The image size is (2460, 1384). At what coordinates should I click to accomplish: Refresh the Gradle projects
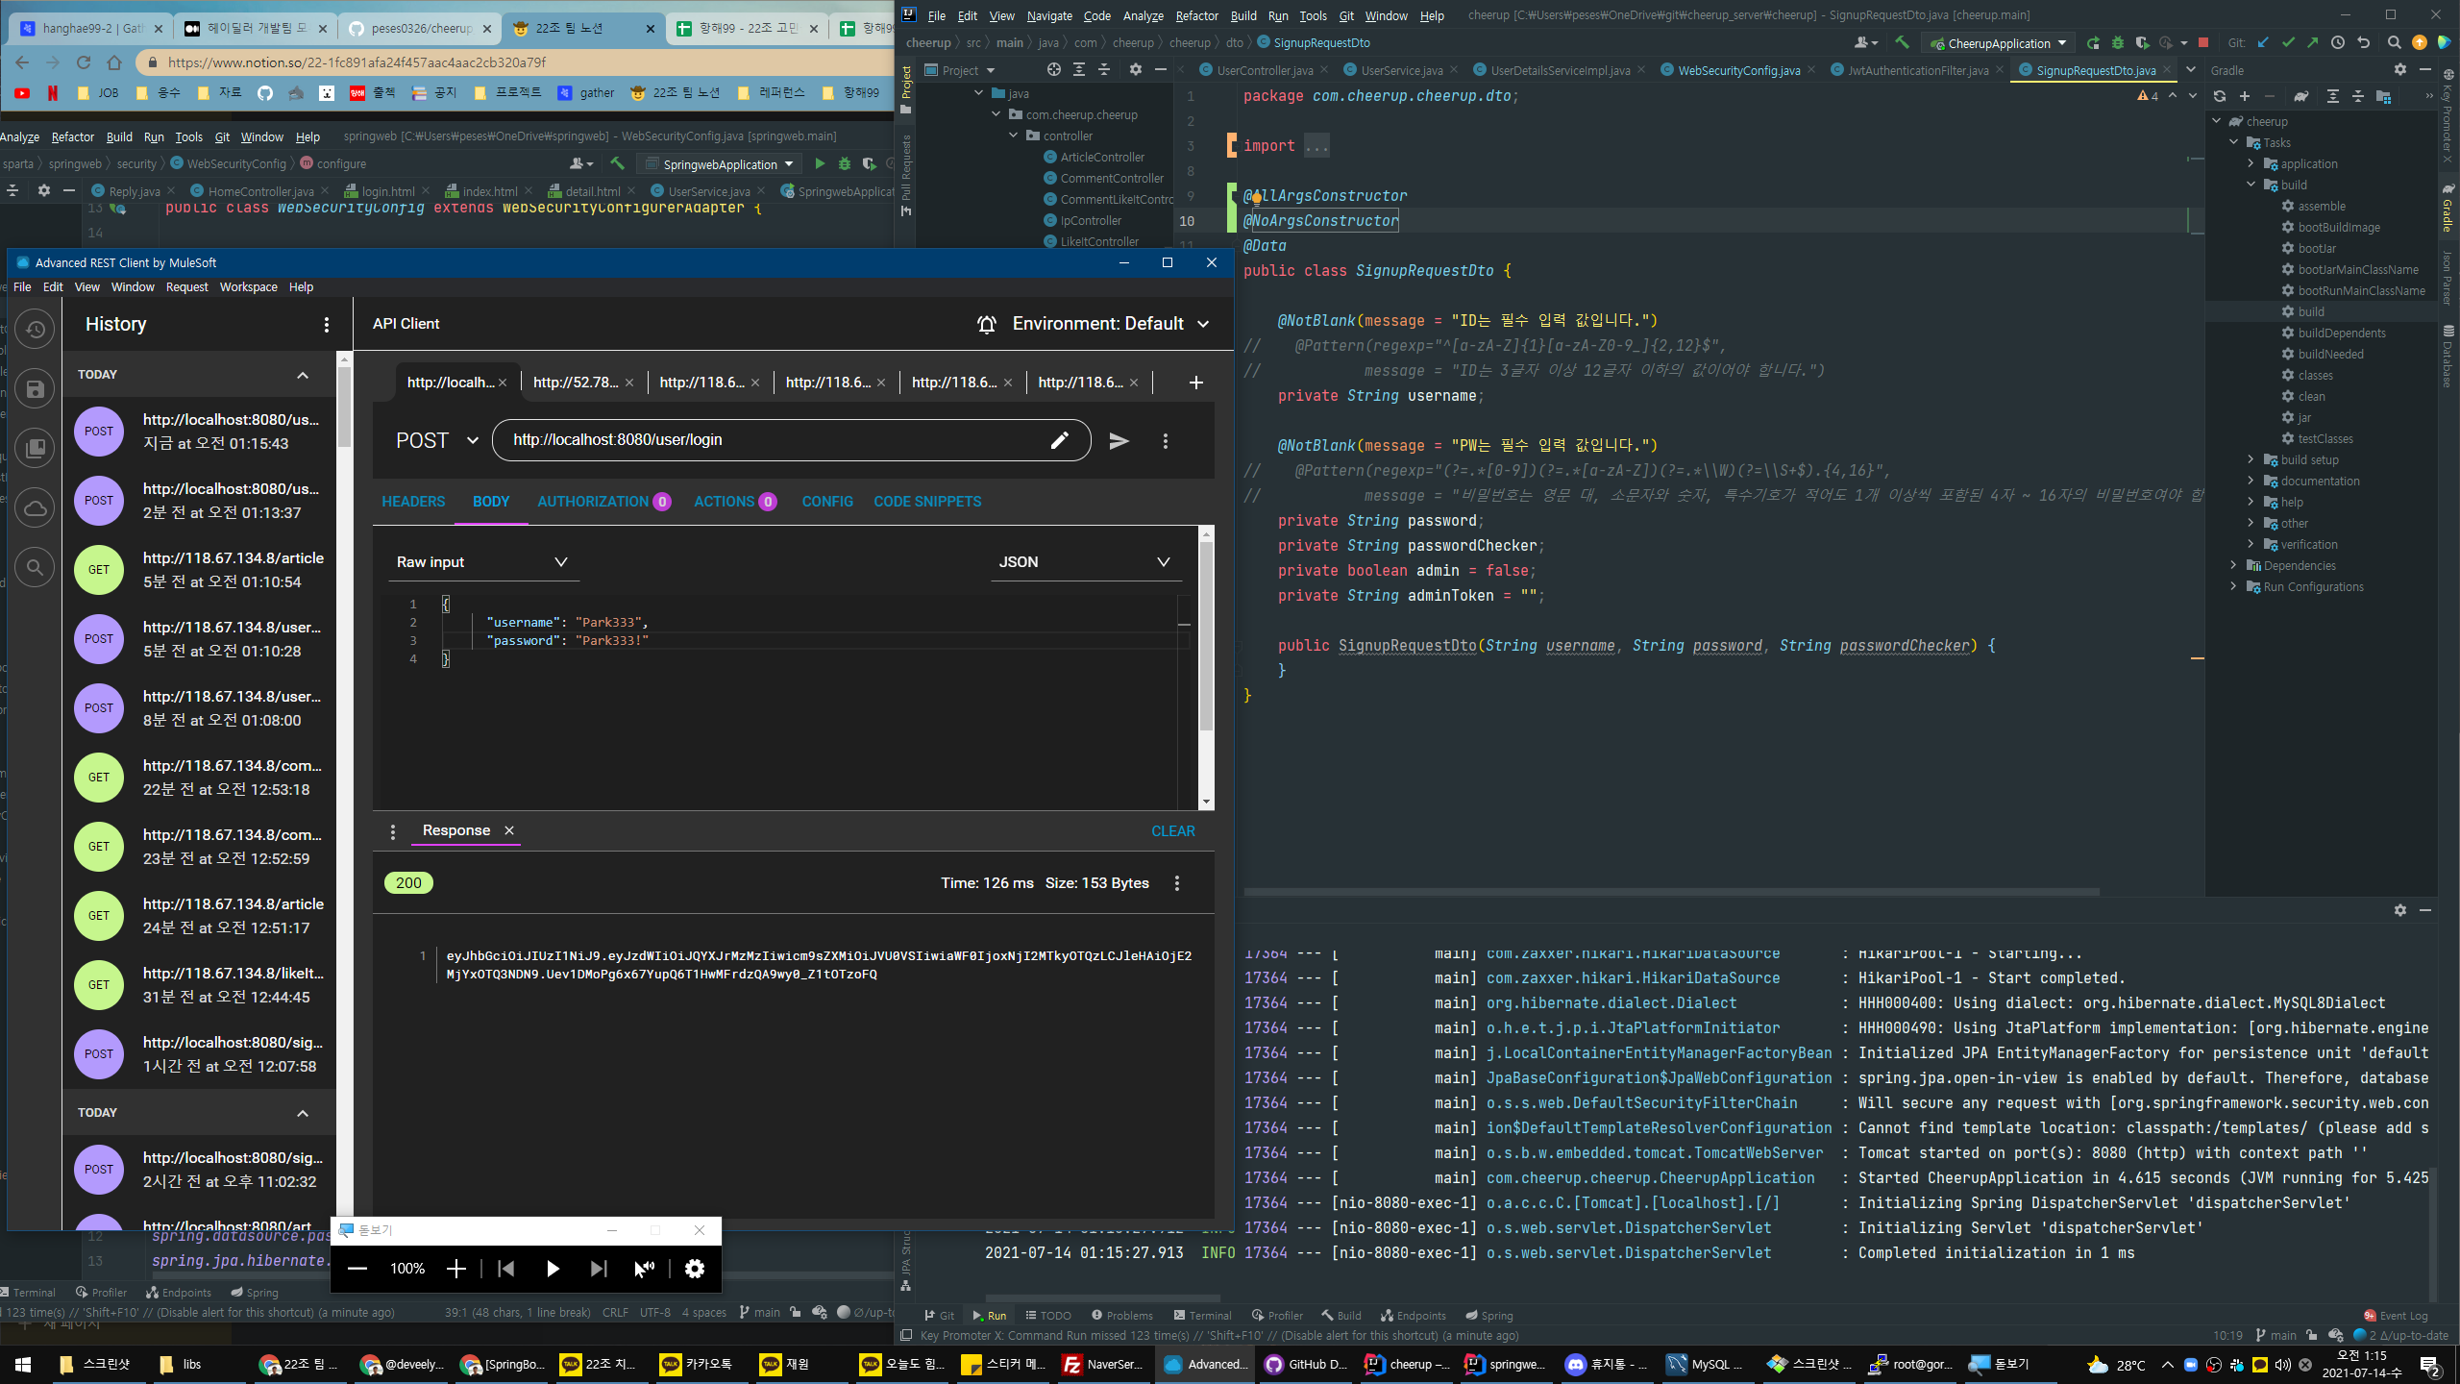pos(2219,96)
